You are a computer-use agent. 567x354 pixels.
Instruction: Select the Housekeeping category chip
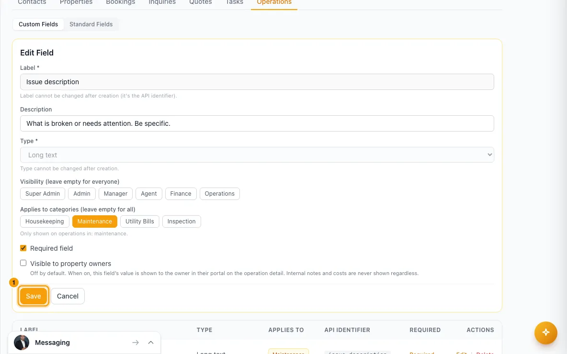pyautogui.click(x=45, y=221)
